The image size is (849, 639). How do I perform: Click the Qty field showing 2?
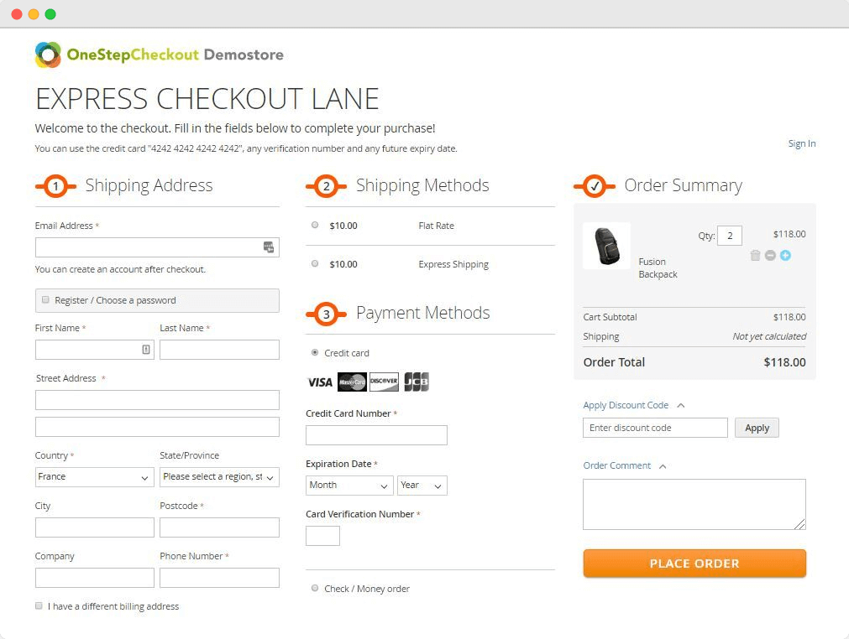pyautogui.click(x=730, y=236)
